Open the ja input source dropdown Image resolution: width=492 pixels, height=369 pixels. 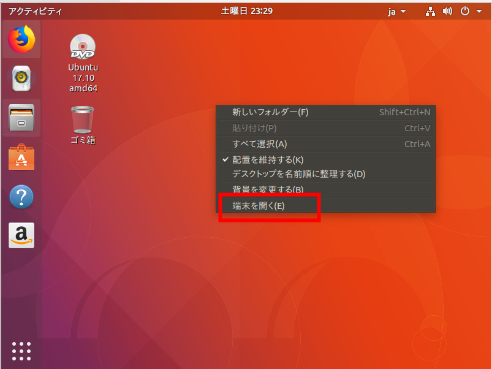(397, 12)
